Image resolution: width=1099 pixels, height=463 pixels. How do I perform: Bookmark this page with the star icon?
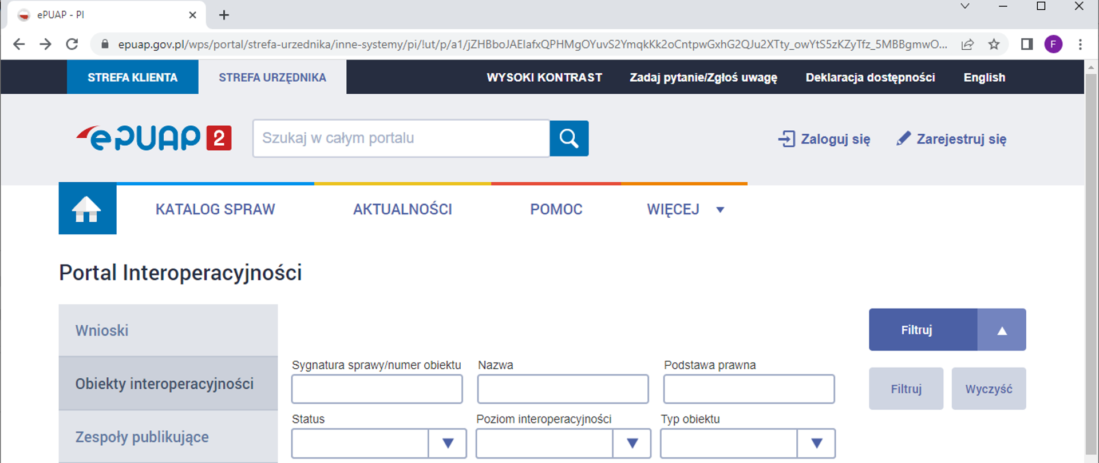tap(994, 44)
